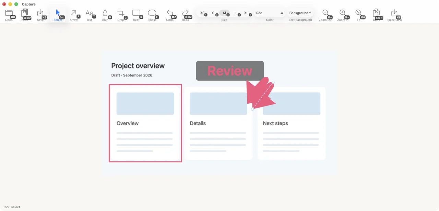Viewport: 439px width, 211px height.
Task: Choose the M size option
Action: pyautogui.click(x=225, y=13)
